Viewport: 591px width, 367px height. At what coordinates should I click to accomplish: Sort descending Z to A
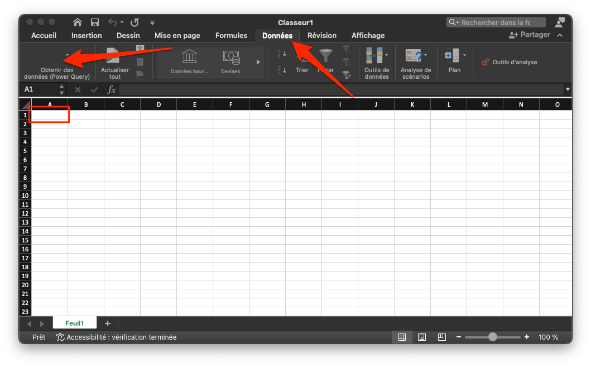(x=282, y=70)
